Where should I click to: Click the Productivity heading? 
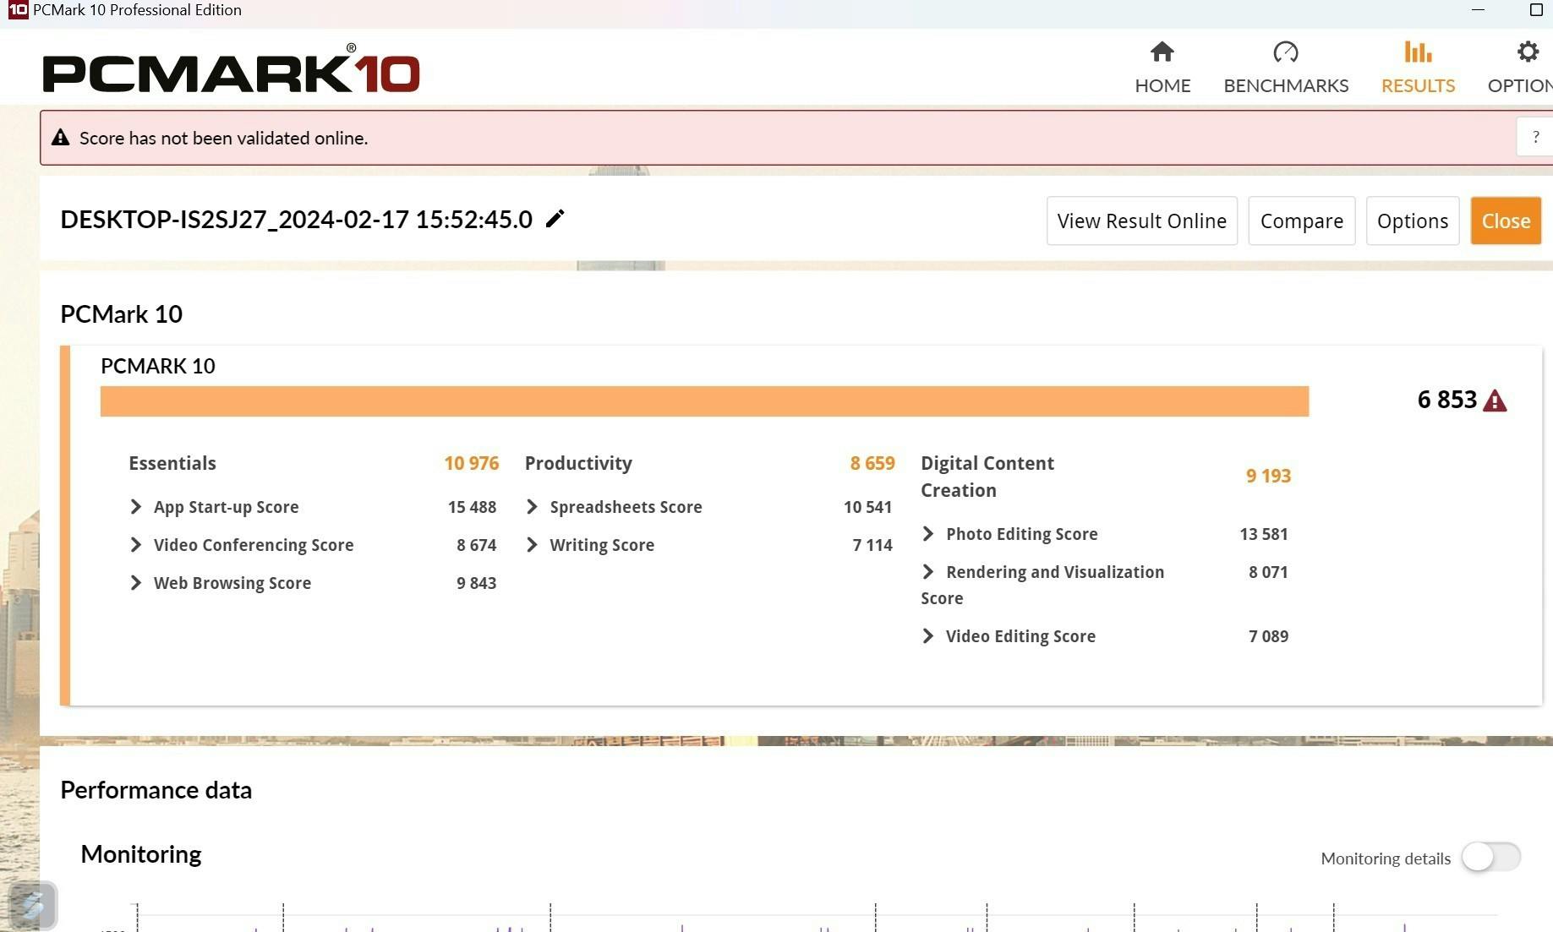coord(578,463)
